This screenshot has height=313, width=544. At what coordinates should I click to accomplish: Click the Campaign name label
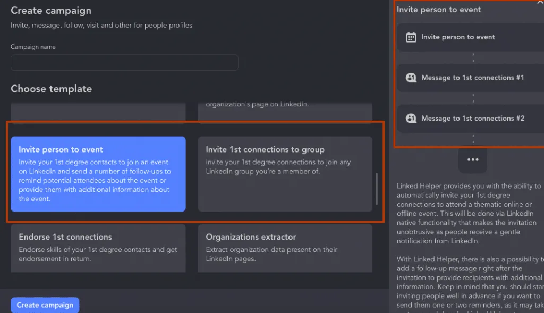tap(33, 47)
